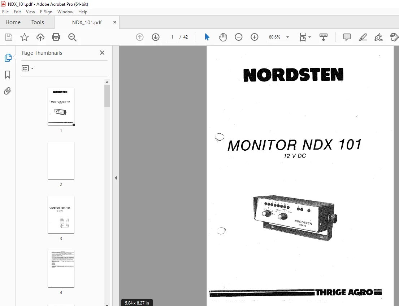
Task: Click the NORDSTEN heading in document
Action: pyautogui.click(x=293, y=75)
